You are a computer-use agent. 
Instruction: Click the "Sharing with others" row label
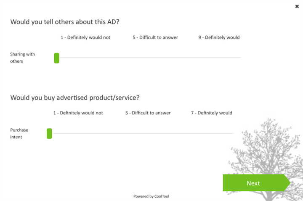pyautogui.click(x=23, y=58)
